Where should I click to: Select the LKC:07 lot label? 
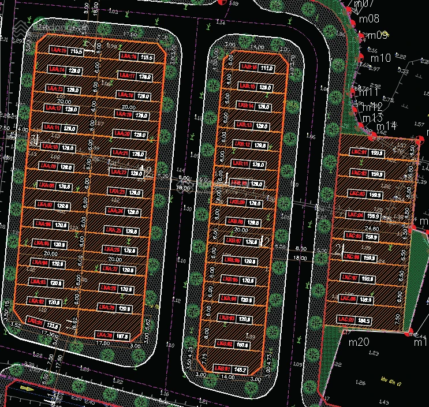pos(349,278)
